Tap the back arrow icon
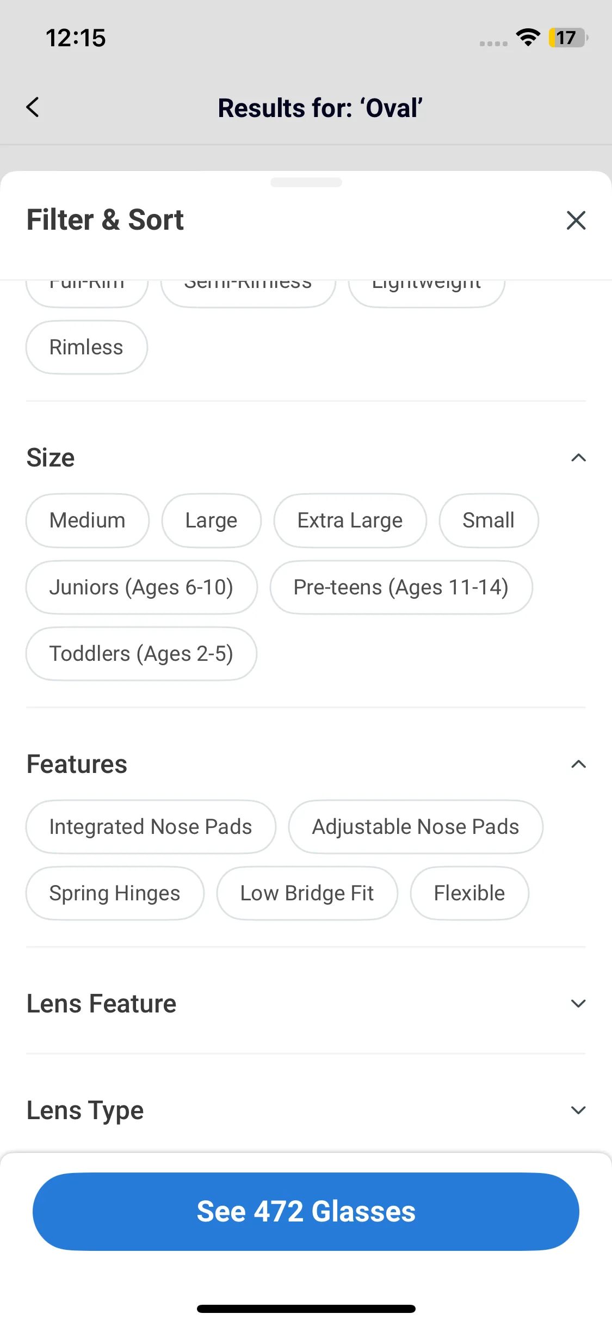The image size is (612, 1326). (x=33, y=107)
